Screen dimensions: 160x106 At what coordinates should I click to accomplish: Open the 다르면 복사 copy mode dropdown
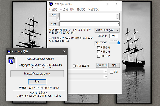[x=107, y=30]
